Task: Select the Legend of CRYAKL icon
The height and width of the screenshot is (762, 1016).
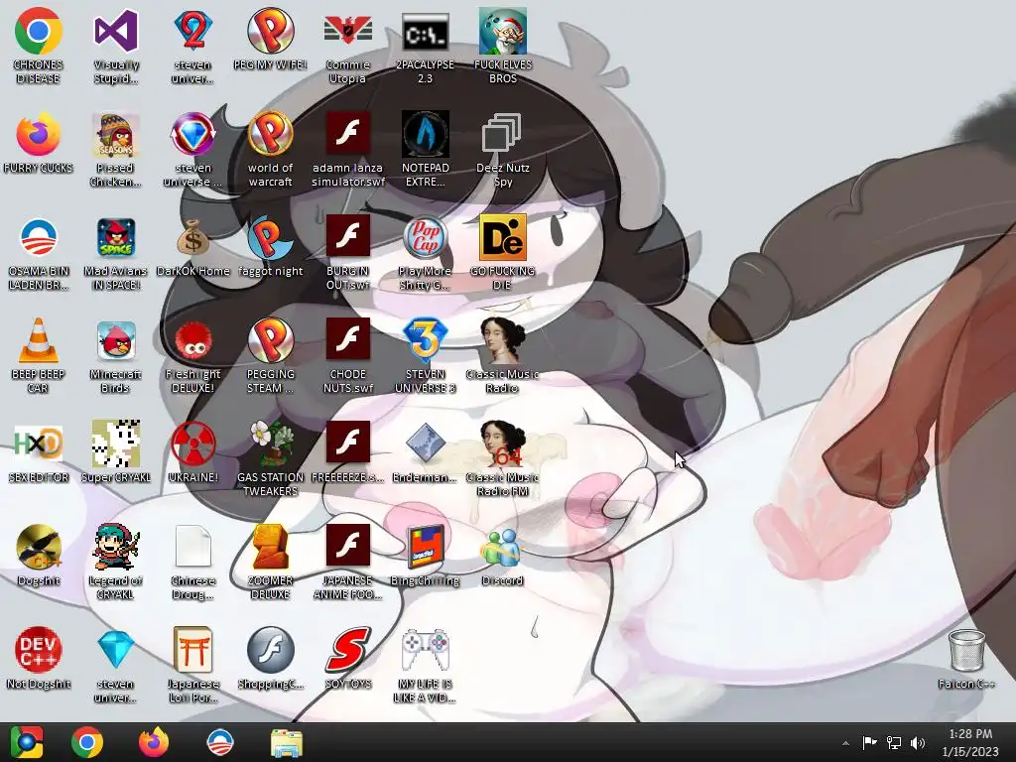Action: [x=115, y=547]
